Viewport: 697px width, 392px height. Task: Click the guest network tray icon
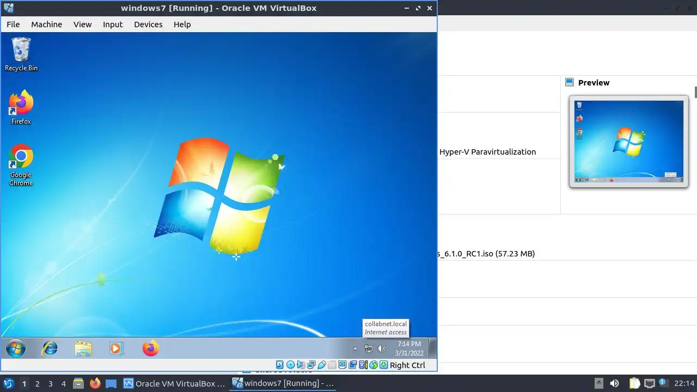369,348
